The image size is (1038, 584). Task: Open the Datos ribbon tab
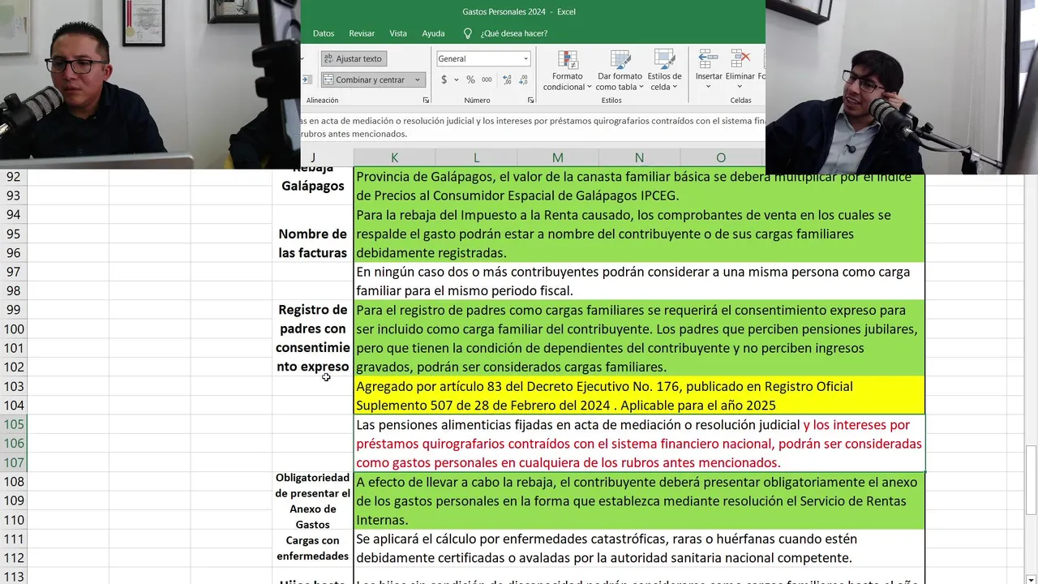pyautogui.click(x=324, y=33)
